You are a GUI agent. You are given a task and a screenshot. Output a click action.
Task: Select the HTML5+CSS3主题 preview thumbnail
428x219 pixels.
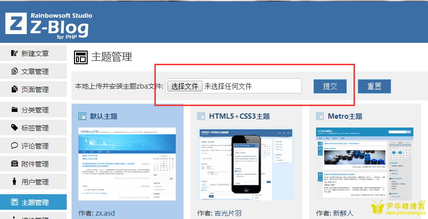coord(246,164)
